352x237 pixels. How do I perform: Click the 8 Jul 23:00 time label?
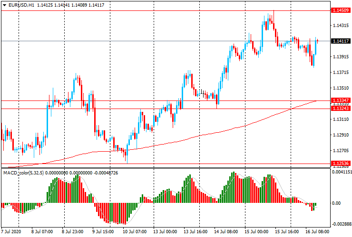[72, 231]
